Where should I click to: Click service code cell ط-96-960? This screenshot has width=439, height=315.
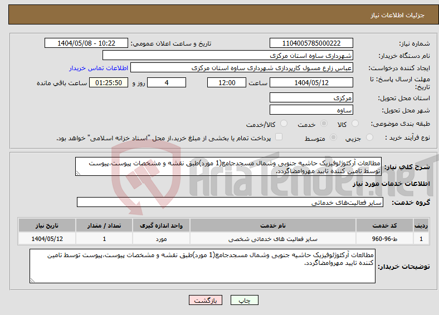click(x=384, y=239)
